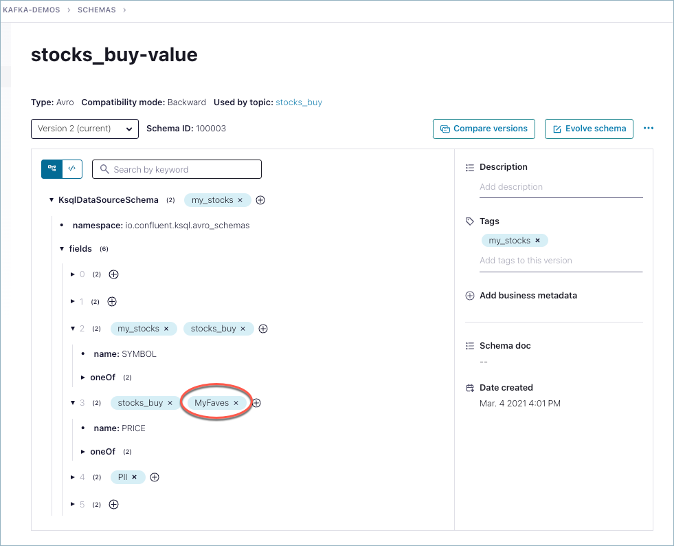Switch to the graphical tree view icon

[51, 168]
